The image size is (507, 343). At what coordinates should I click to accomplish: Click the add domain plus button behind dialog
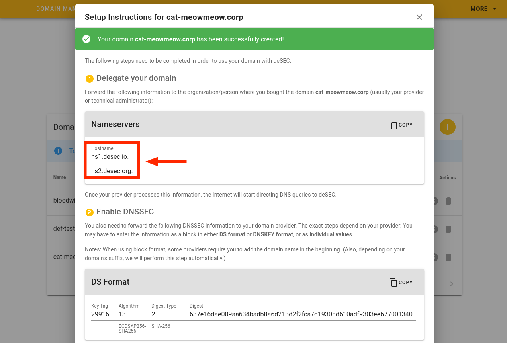447,127
